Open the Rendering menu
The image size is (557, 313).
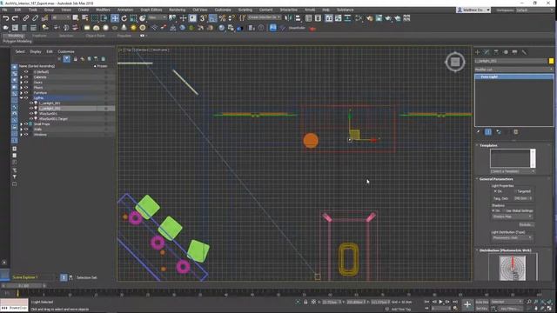[x=178, y=10]
